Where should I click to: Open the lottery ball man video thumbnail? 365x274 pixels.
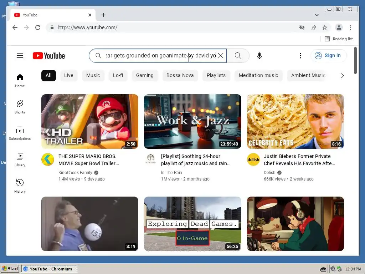89,224
